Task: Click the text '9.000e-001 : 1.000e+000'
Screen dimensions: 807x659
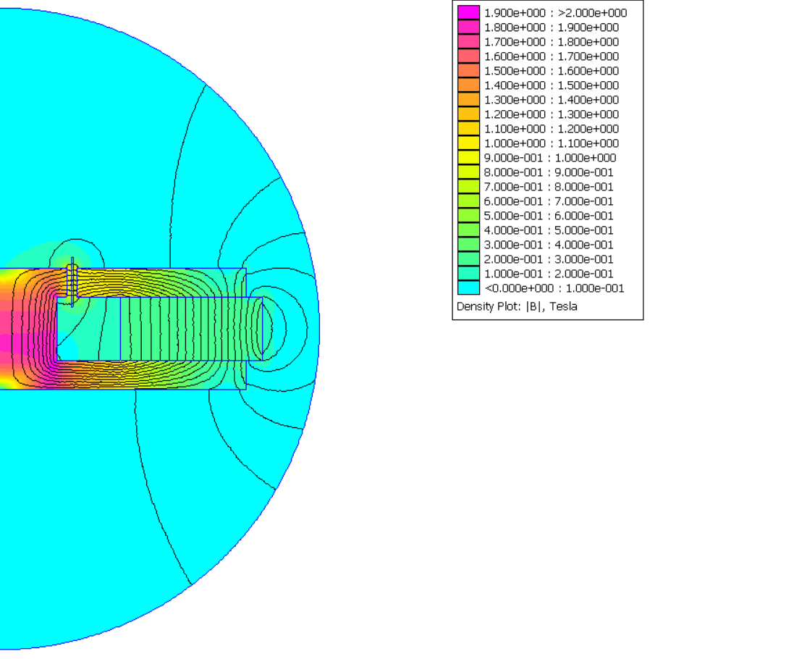Action: click(x=549, y=158)
